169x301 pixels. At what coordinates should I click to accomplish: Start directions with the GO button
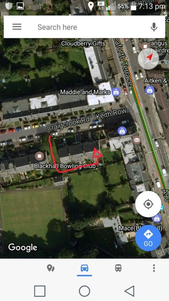coord(148,238)
